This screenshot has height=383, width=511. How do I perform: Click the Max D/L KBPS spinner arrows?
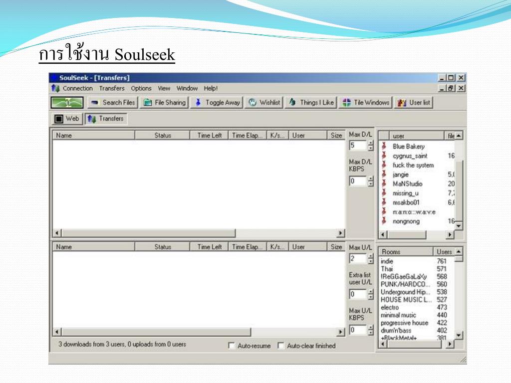371,181
